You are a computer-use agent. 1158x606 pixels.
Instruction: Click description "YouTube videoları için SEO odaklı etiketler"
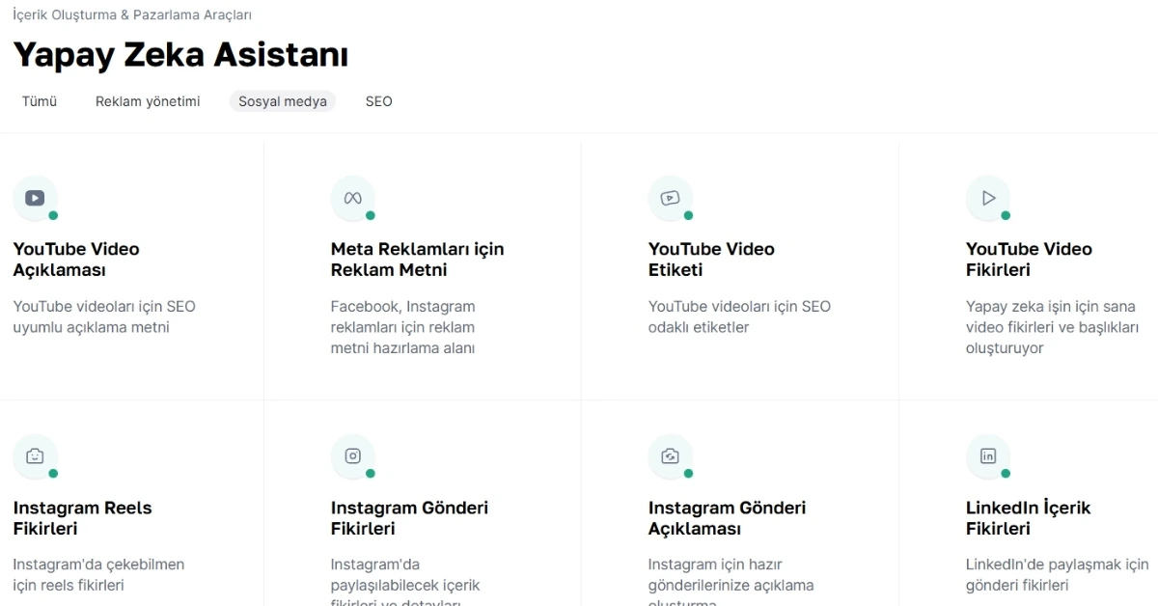(739, 317)
